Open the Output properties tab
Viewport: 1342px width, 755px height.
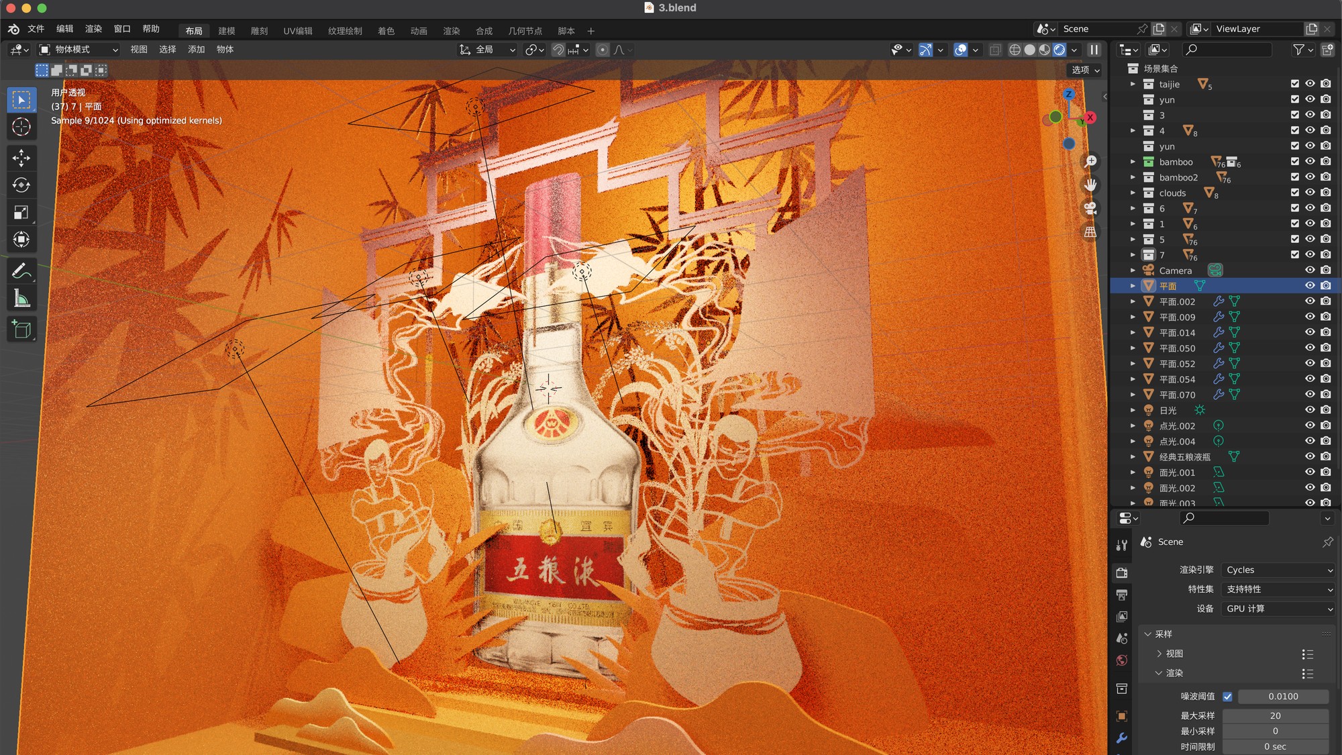coord(1122,595)
